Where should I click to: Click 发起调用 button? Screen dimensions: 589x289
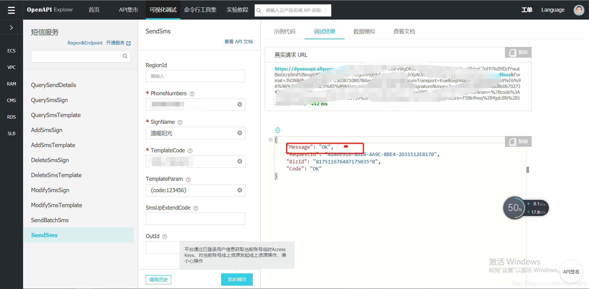pos(237,279)
